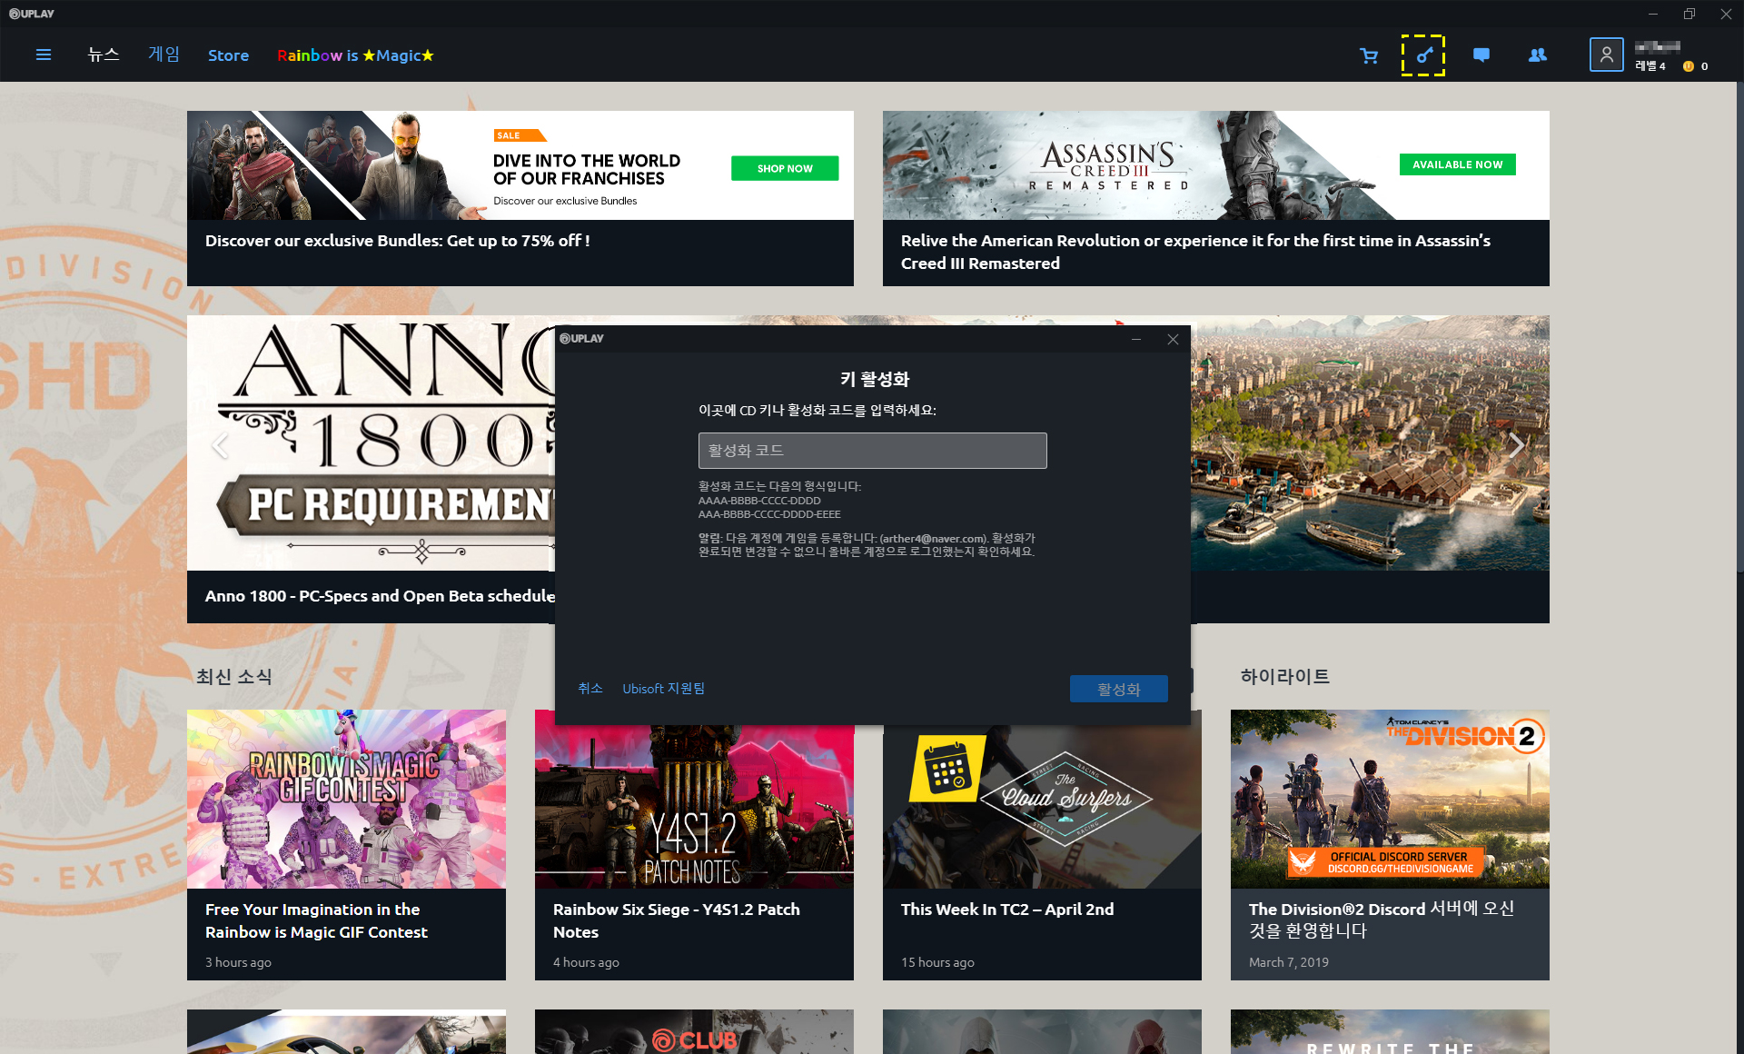The width and height of the screenshot is (1744, 1054).
Task: Open the friends list icon
Action: (x=1537, y=55)
